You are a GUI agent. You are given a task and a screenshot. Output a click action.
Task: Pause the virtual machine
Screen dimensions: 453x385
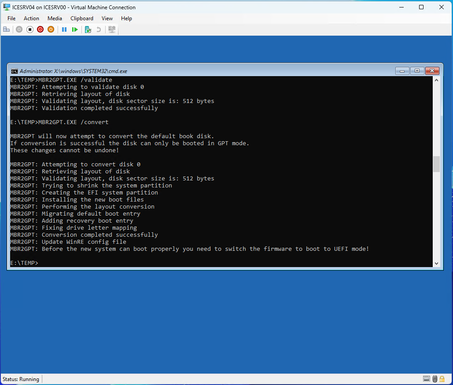point(64,29)
